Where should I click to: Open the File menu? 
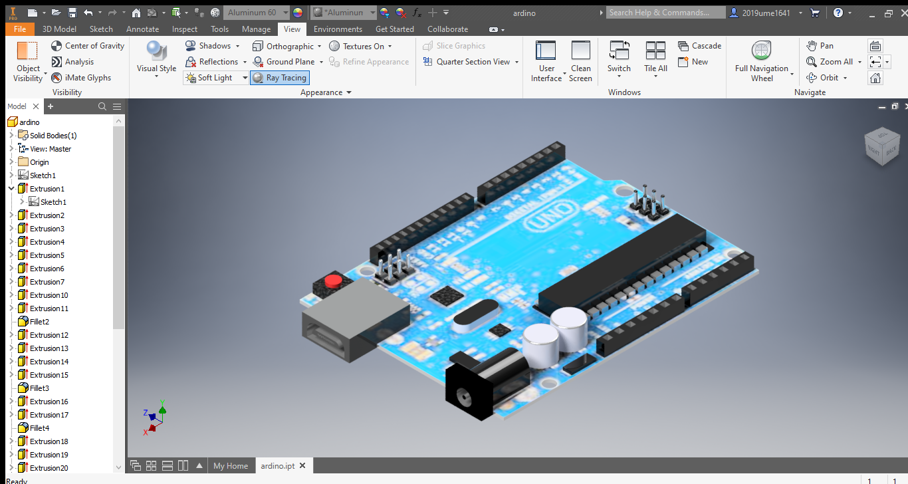pos(20,29)
